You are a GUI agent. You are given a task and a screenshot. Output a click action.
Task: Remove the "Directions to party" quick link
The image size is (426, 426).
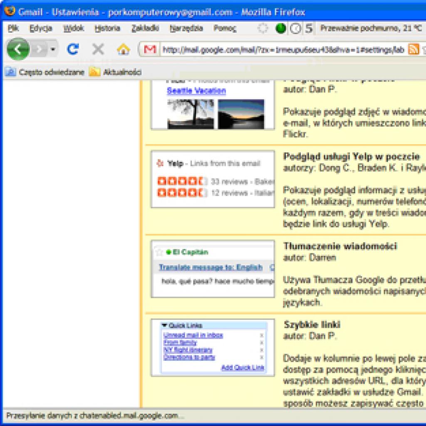pyautogui.click(x=262, y=357)
